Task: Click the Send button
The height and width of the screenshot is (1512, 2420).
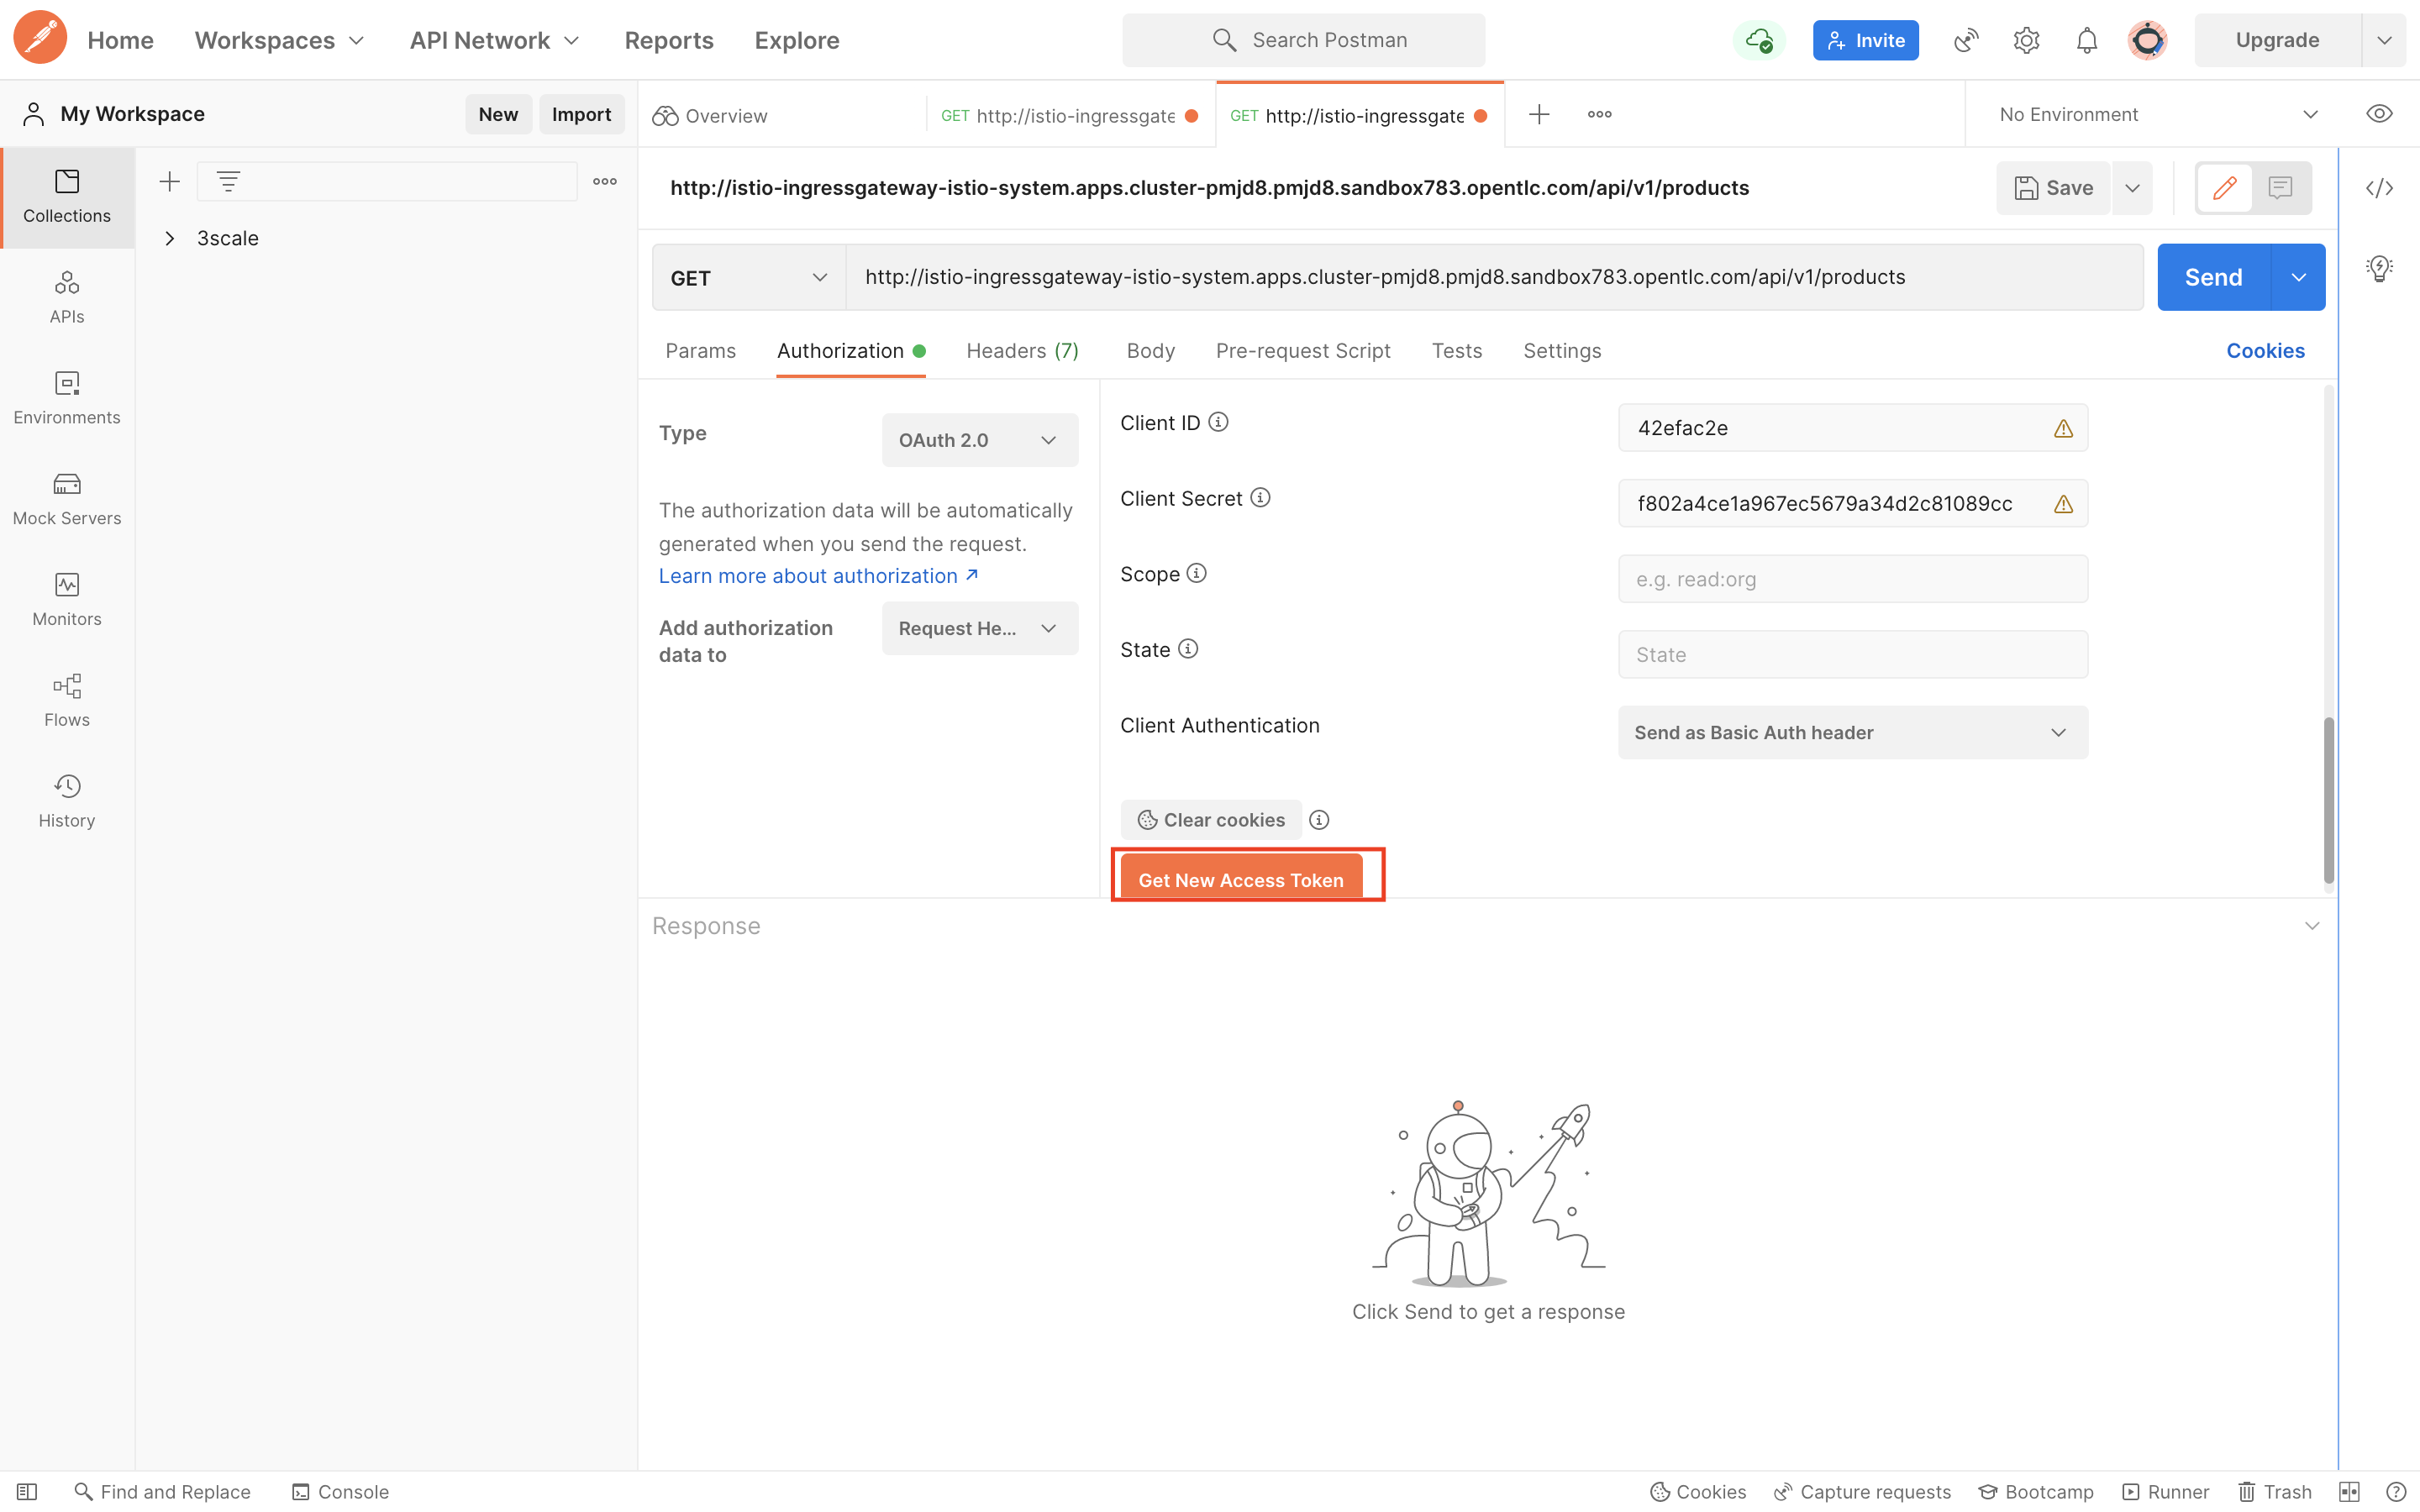Action: (2213, 277)
